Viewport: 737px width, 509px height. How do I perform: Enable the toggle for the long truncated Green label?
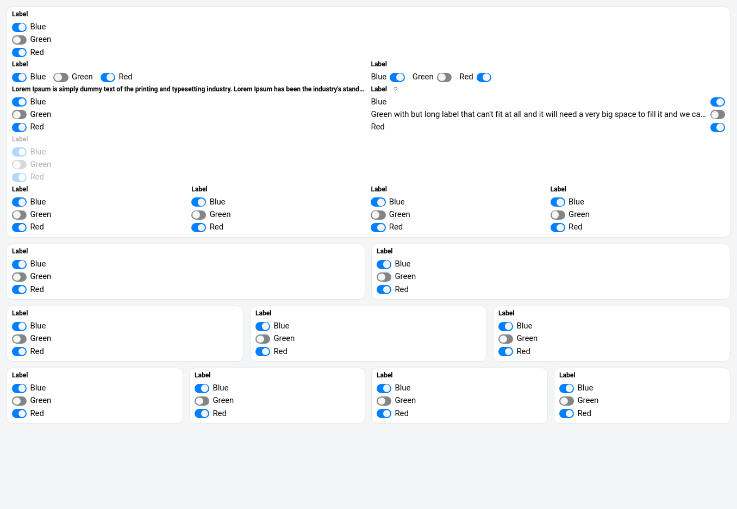tap(717, 115)
